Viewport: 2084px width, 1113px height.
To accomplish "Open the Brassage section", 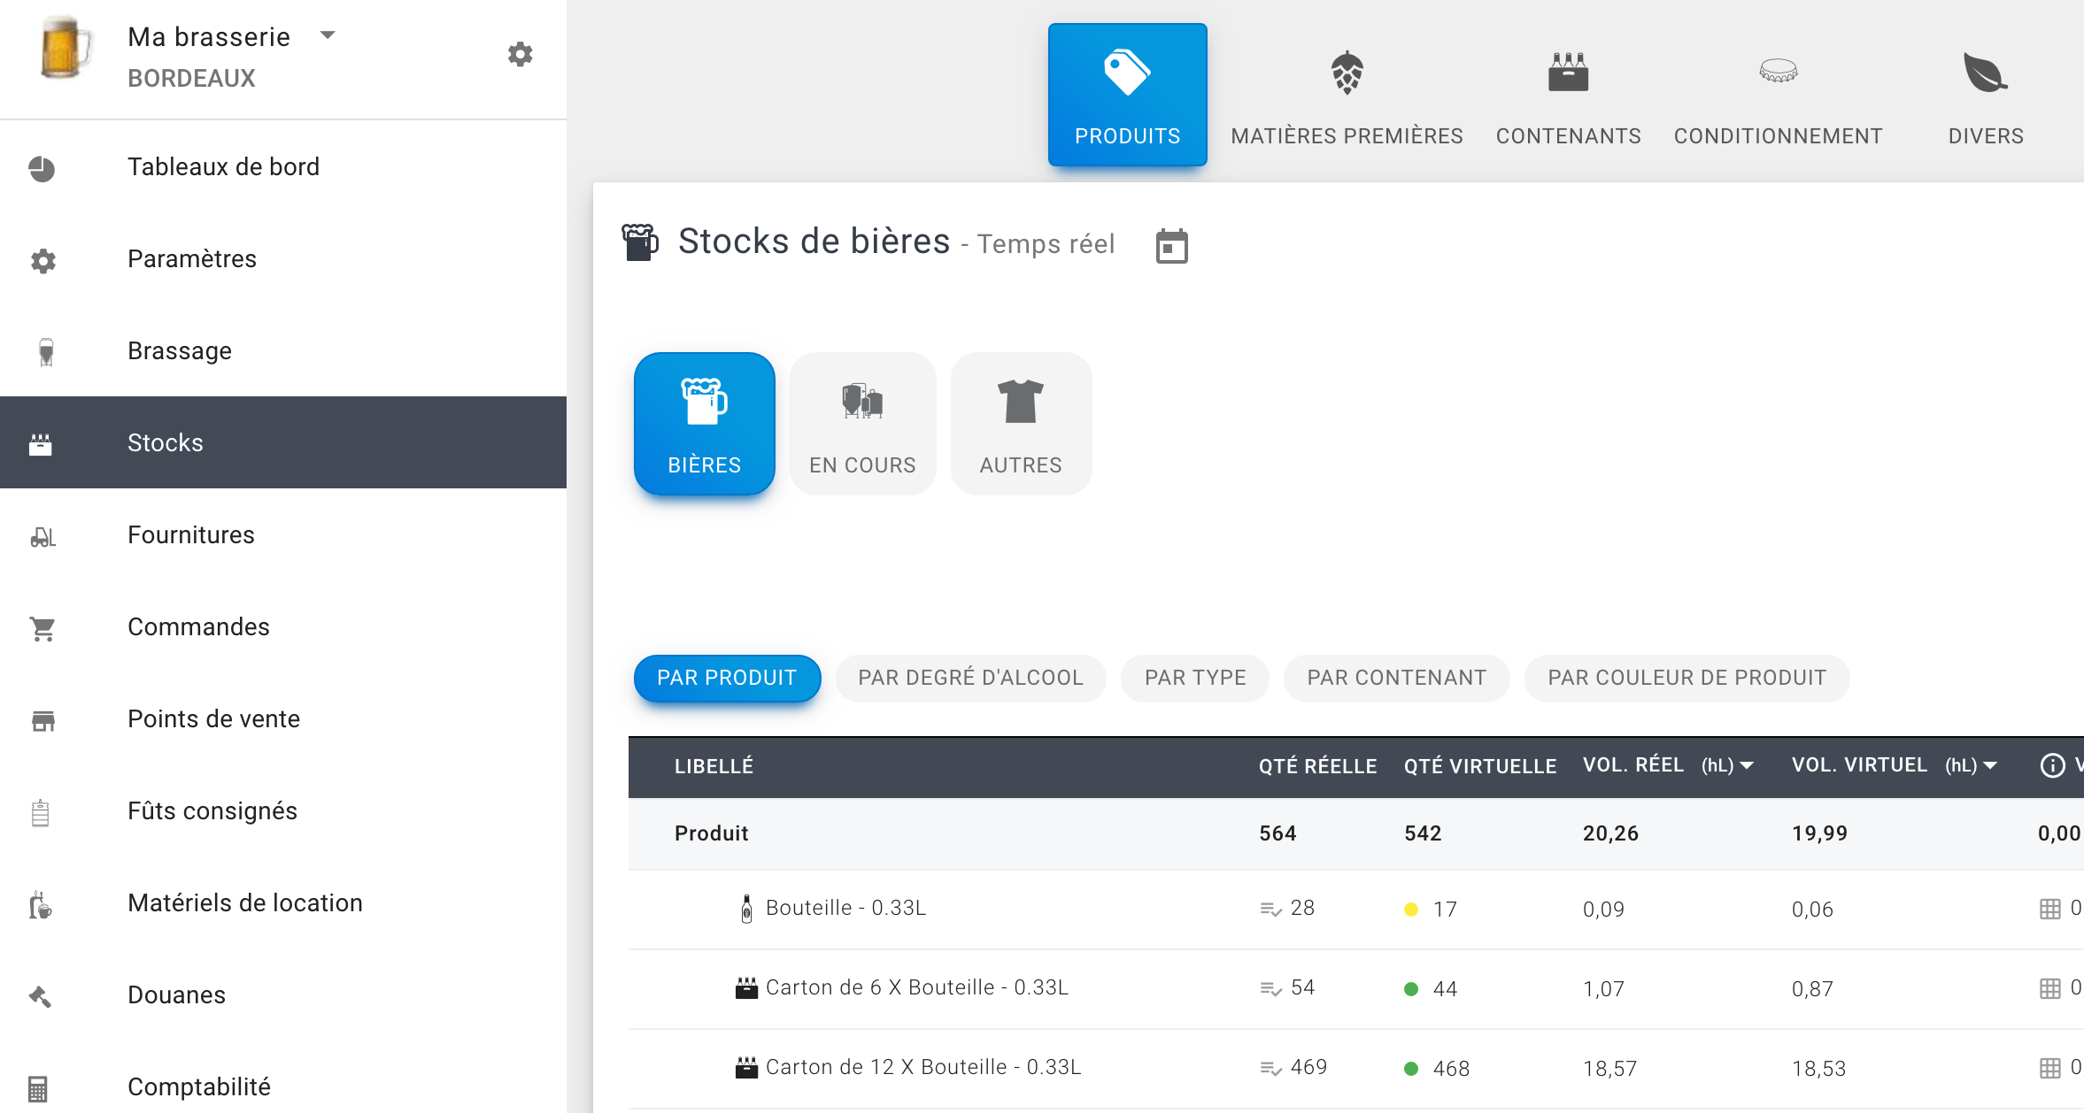I will pos(283,350).
